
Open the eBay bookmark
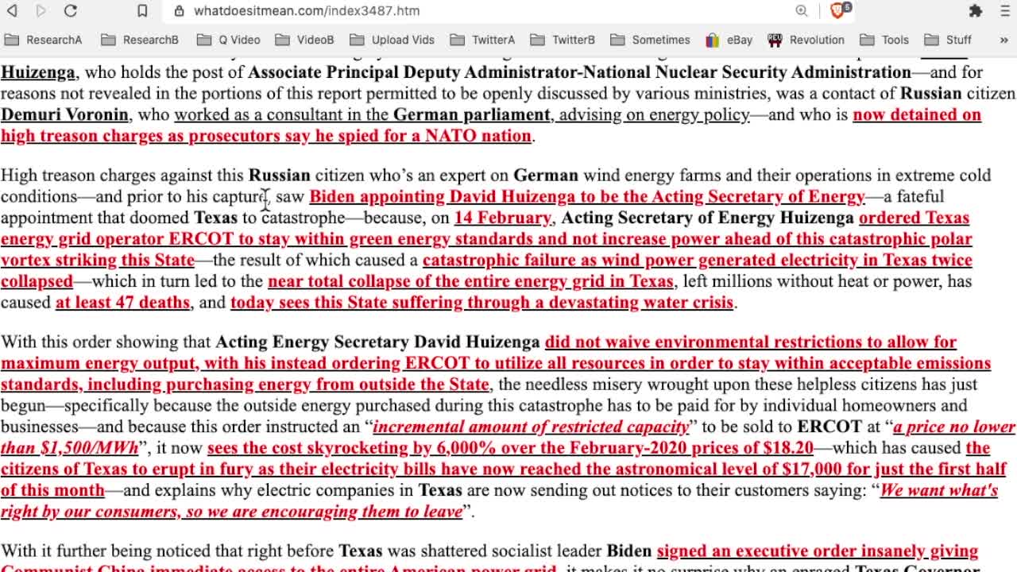tap(729, 40)
